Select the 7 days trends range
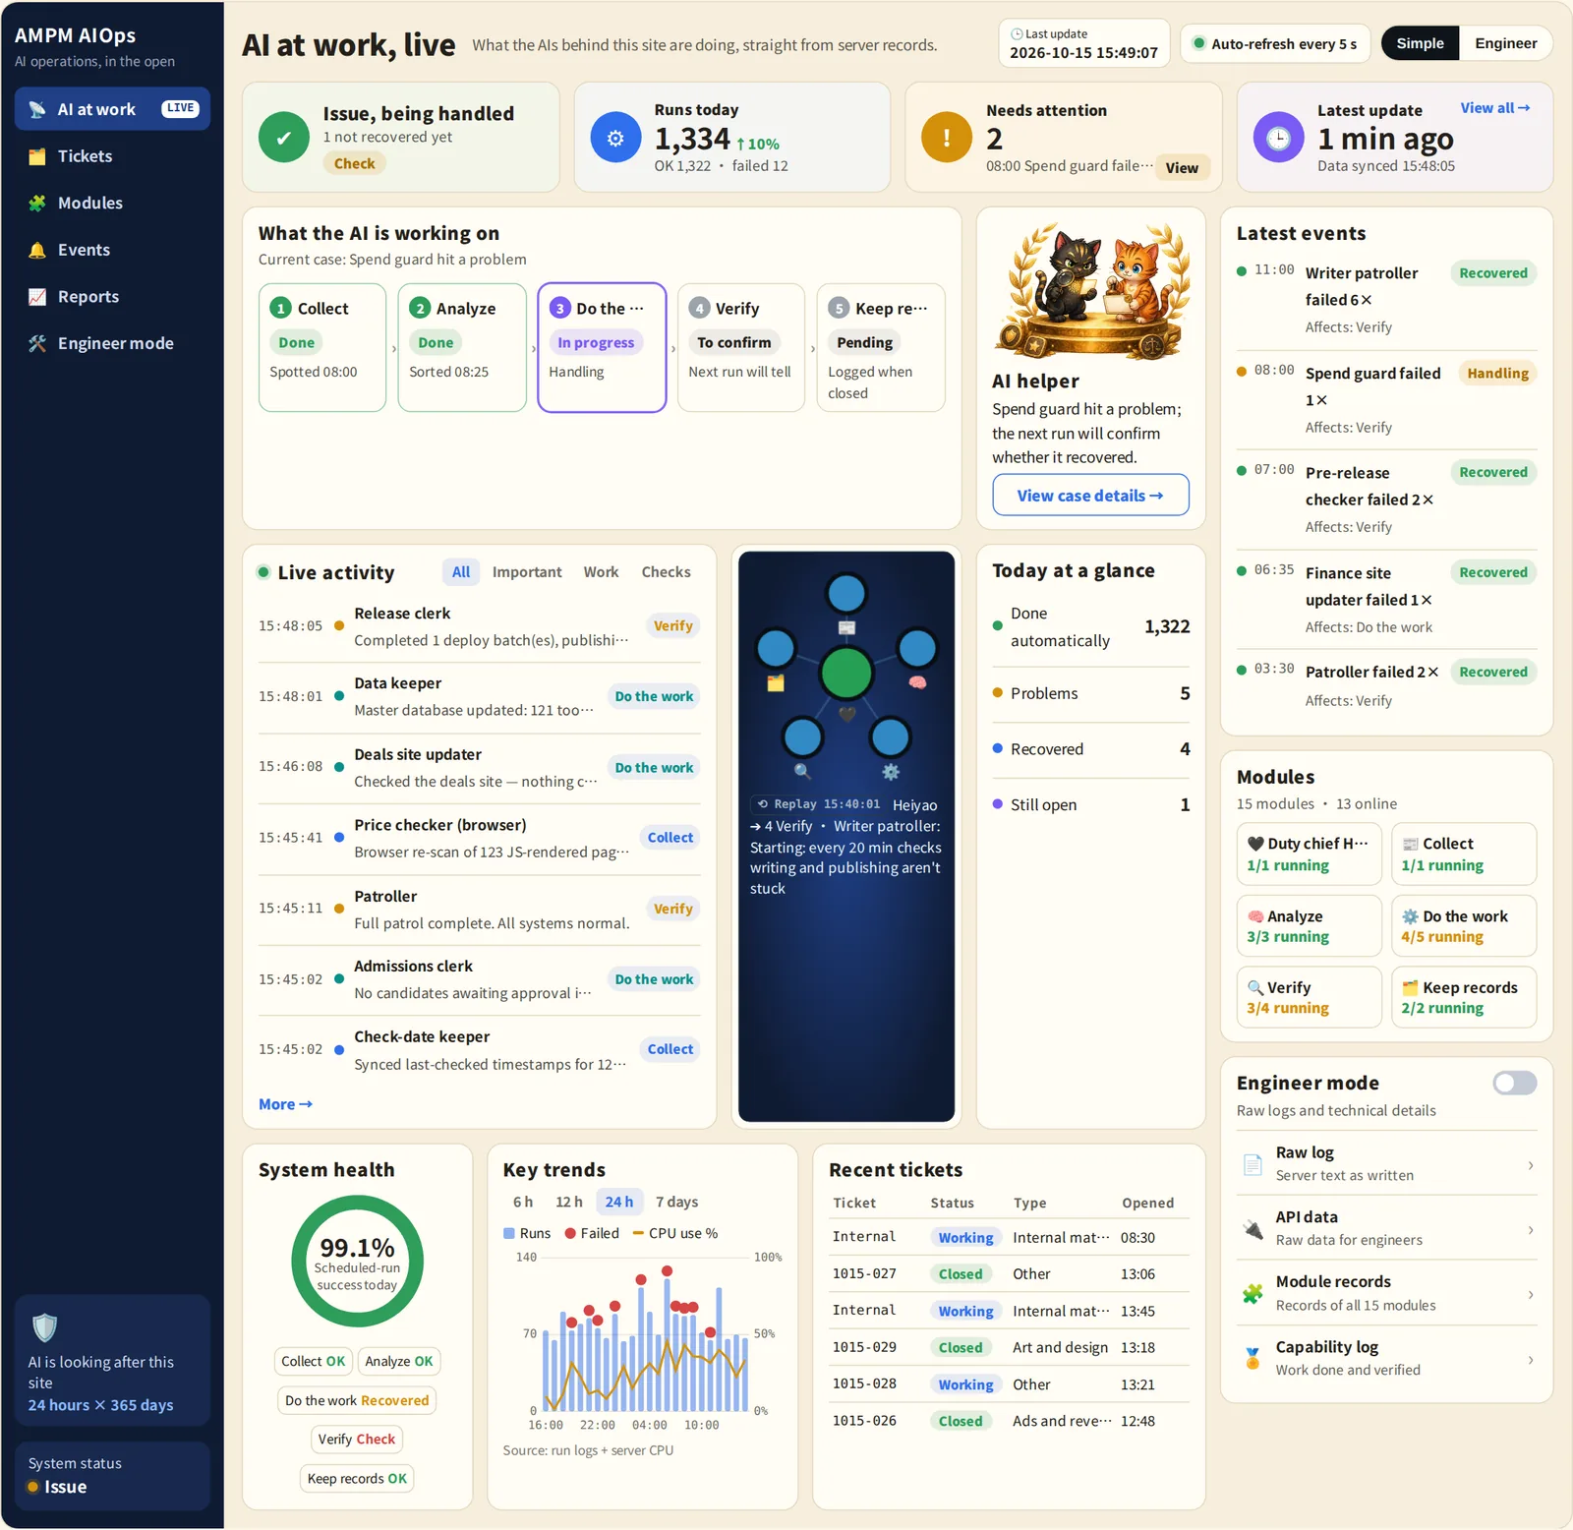 [677, 1202]
